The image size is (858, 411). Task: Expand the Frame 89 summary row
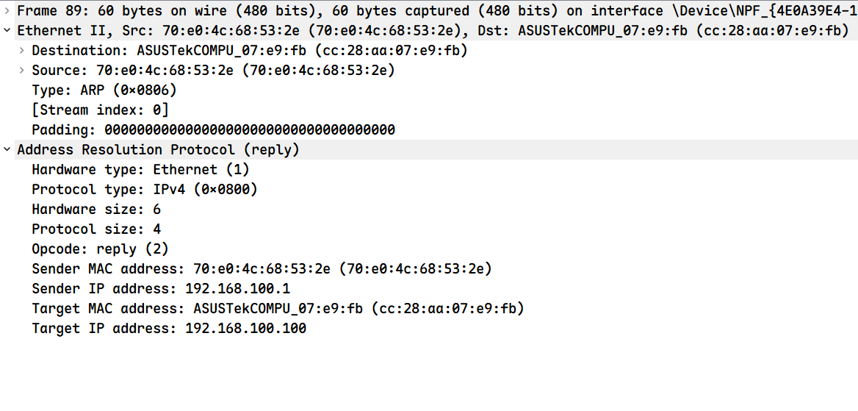coord(7,10)
